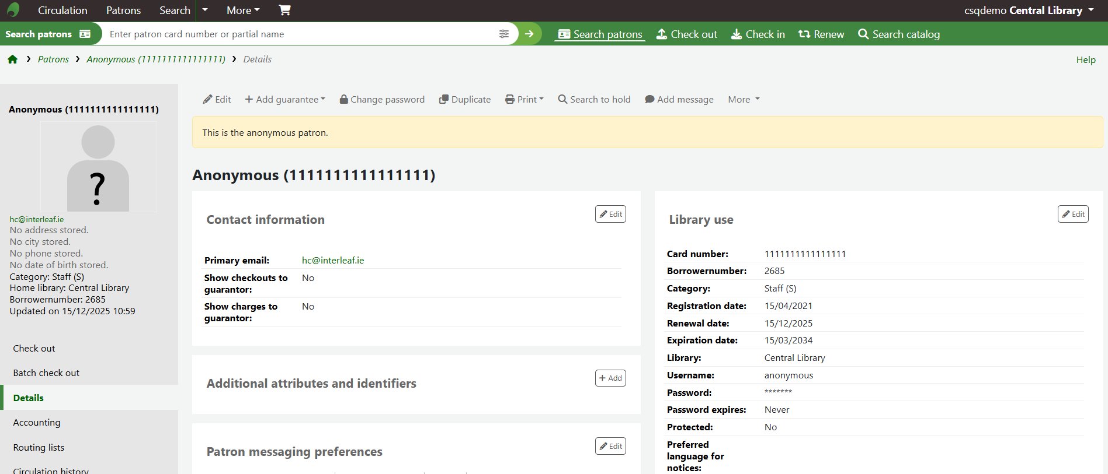This screenshot has width=1108, height=474.
Task: Select Search catalog in green bar
Action: click(x=899, y=34)
